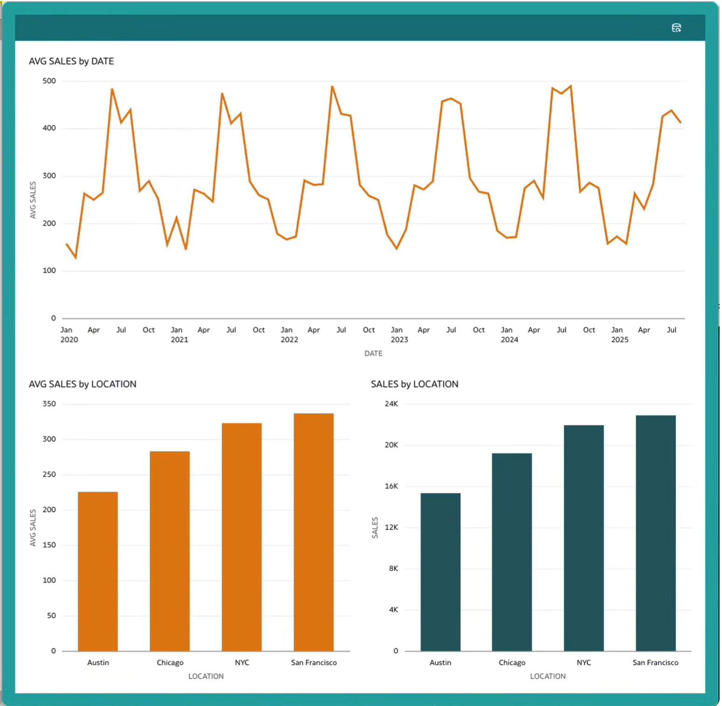The height and width of the screenshot is (706, 722).
Task: Click the dark teal San Francisco sales bar
Action: point(655,533)
